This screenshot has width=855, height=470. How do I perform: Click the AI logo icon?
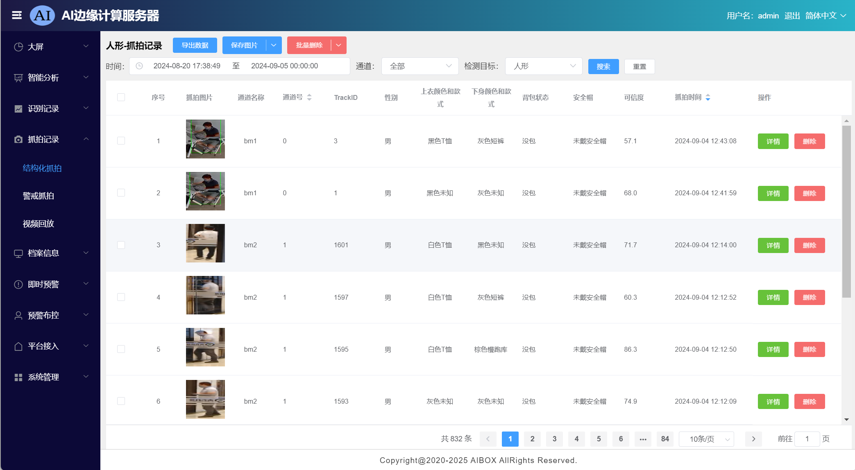point(42,16)
